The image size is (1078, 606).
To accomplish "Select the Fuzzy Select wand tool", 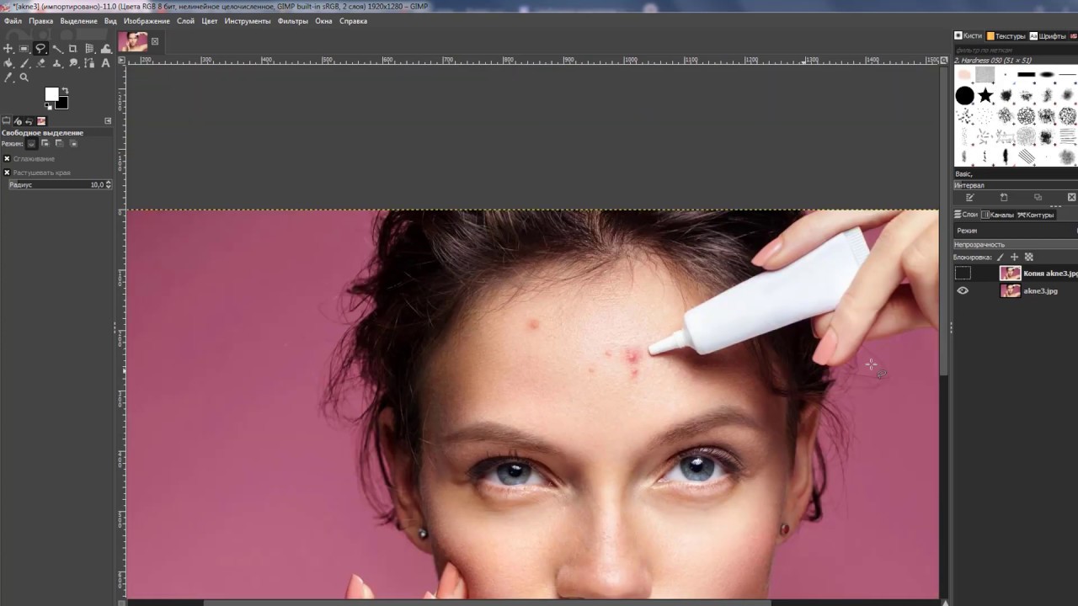I will pyautogui.click(x=56, y=49).
